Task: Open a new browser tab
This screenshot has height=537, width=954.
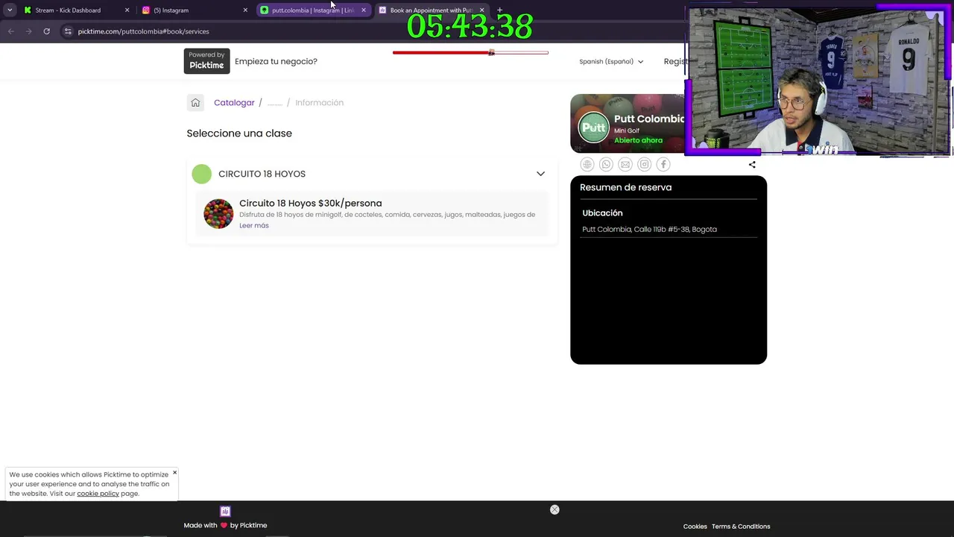Action: coord(499,10)
